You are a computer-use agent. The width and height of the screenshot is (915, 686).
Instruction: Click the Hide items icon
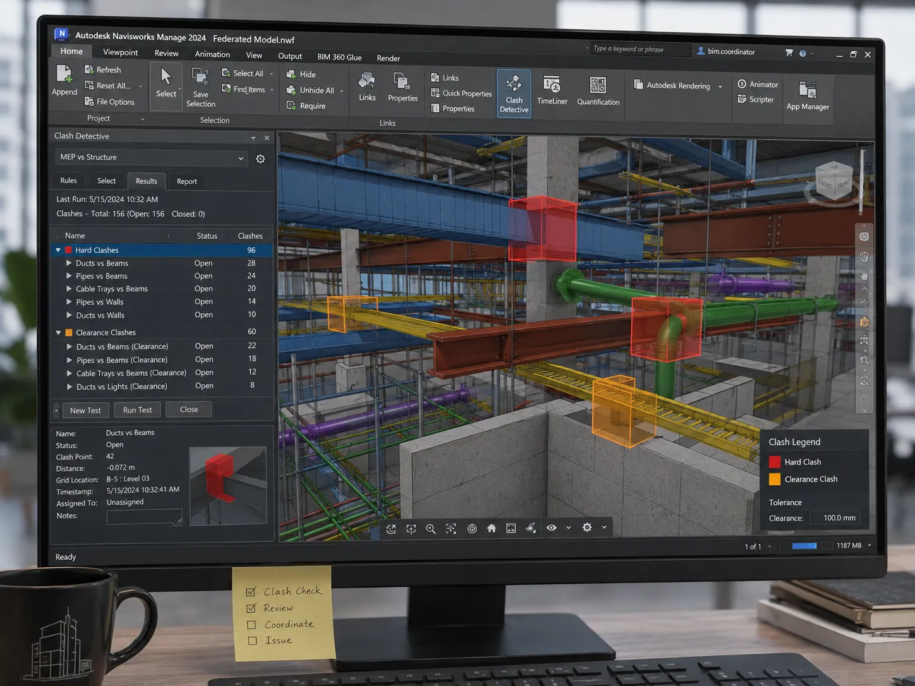[291, 74]
